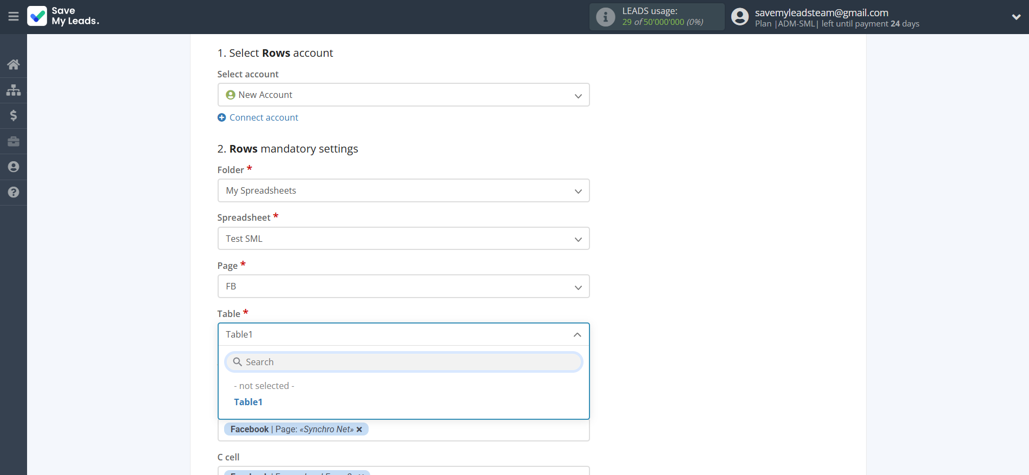Open the Folder dropdown My Spreadsheets
This screenshot has height=475, width=1029.
pyautogui.click(x=403, y=191)
